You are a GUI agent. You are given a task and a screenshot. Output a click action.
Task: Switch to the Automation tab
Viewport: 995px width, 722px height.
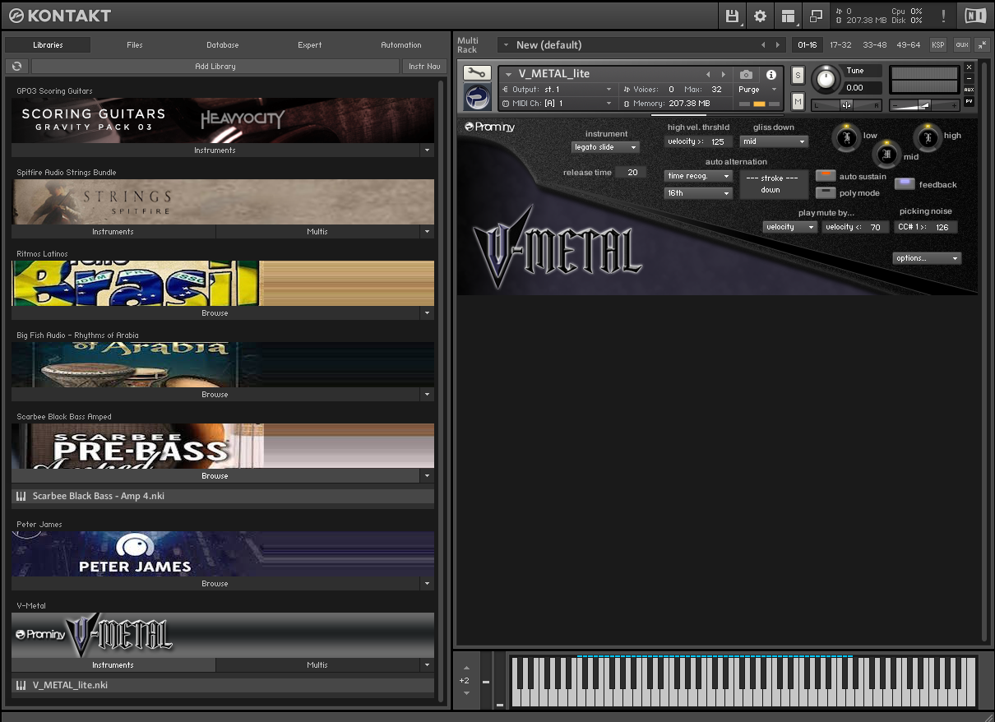click(x=401, y=45)
